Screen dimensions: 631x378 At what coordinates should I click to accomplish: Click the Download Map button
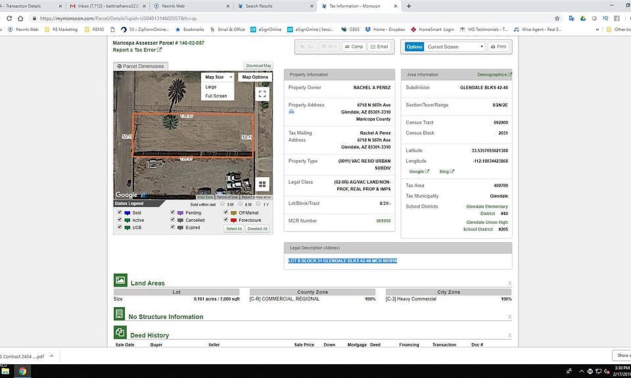click(x=258, y=66)
